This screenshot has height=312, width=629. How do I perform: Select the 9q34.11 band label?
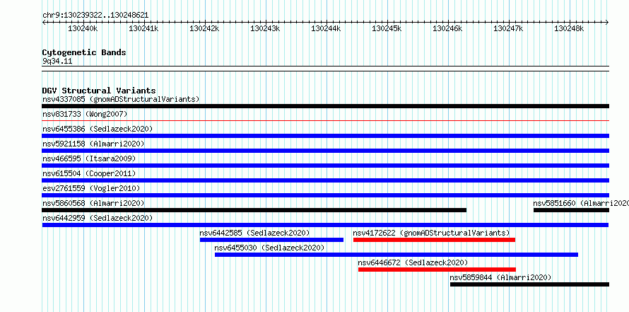tap(57, 62)
